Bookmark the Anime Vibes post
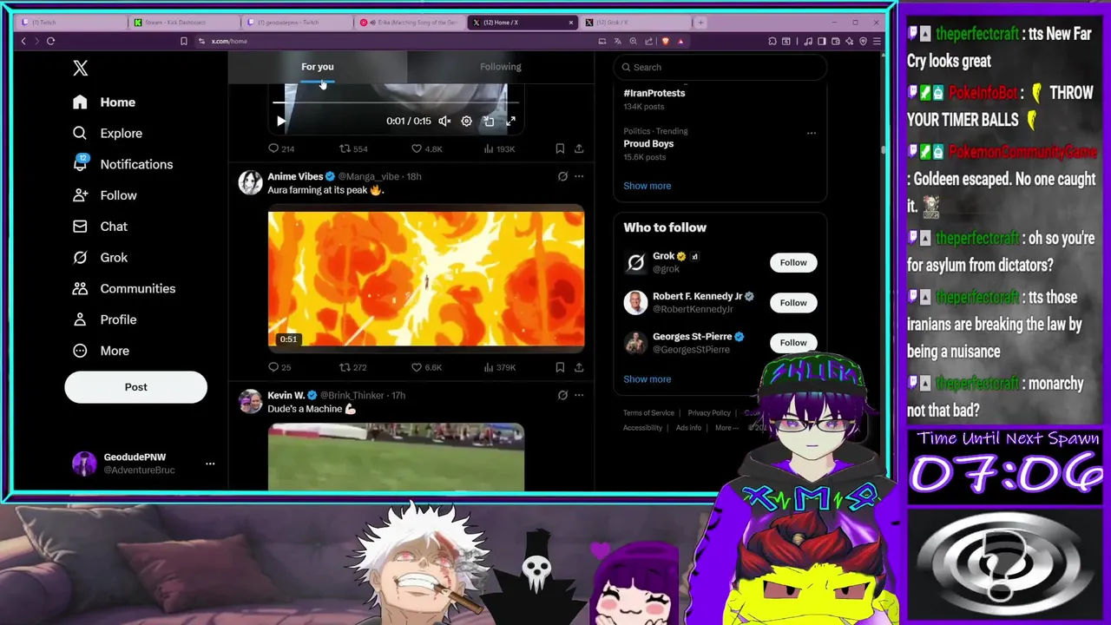 (560, 367)
